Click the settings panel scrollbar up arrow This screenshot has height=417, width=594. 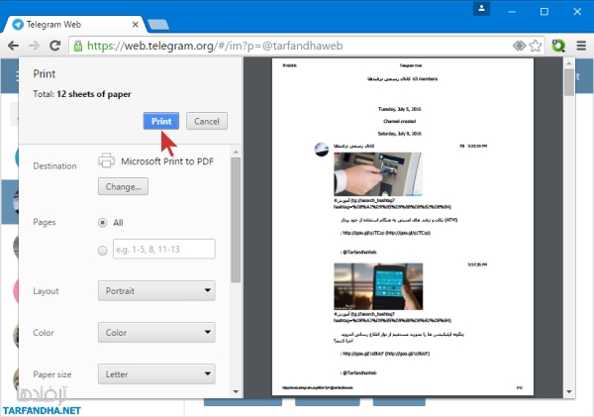point(236,152)
